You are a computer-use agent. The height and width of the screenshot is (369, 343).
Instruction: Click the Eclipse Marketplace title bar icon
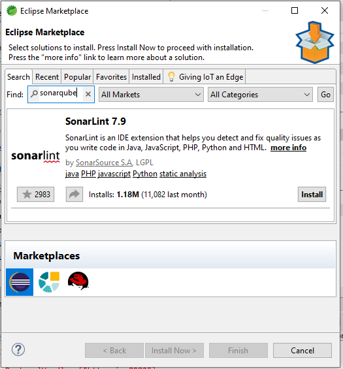12,10
